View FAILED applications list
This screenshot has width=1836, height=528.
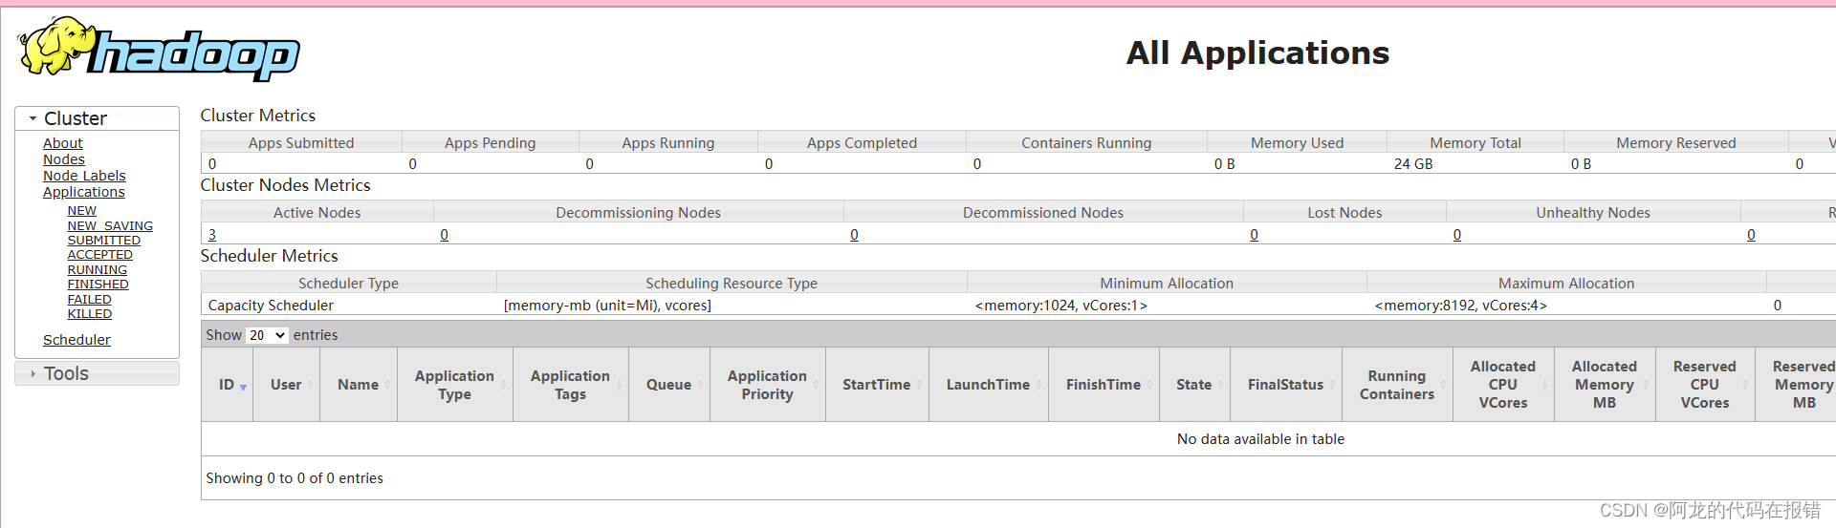point(90,300)
